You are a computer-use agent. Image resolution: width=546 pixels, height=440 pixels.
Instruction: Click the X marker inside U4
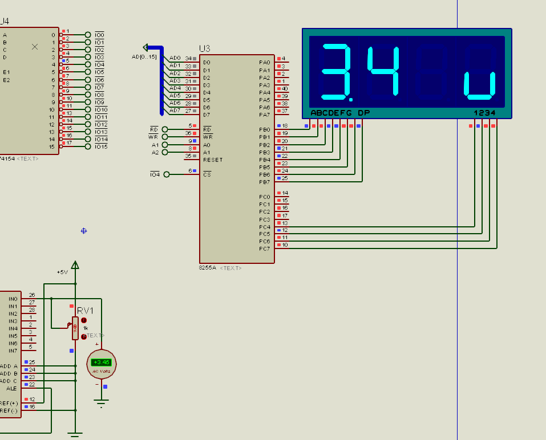tap(35, 47)
